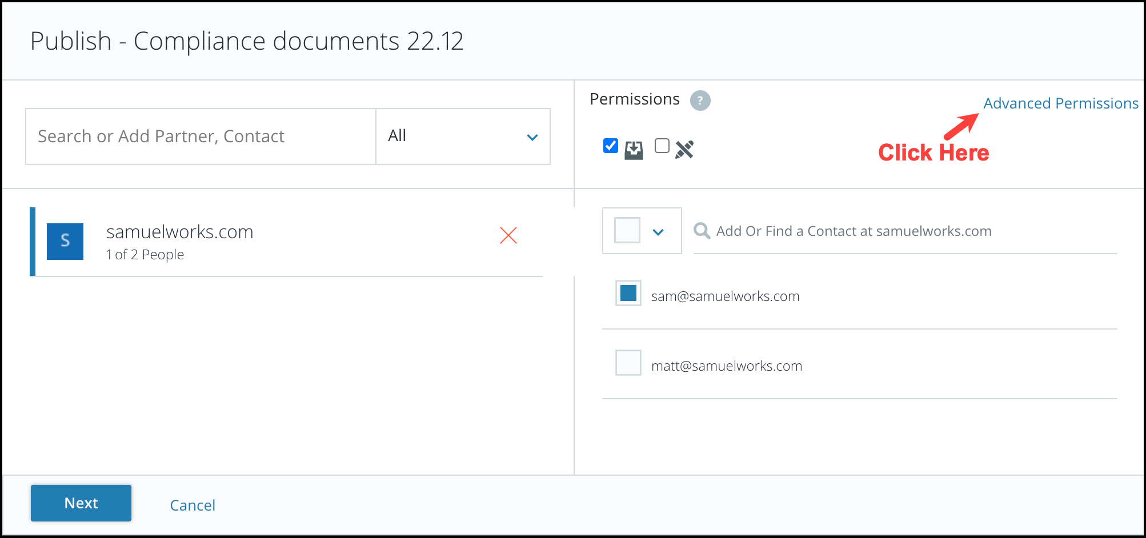Click the download permission tray icon
The height and width of the screenshot is (538, 1146).
tap(634, 150)
